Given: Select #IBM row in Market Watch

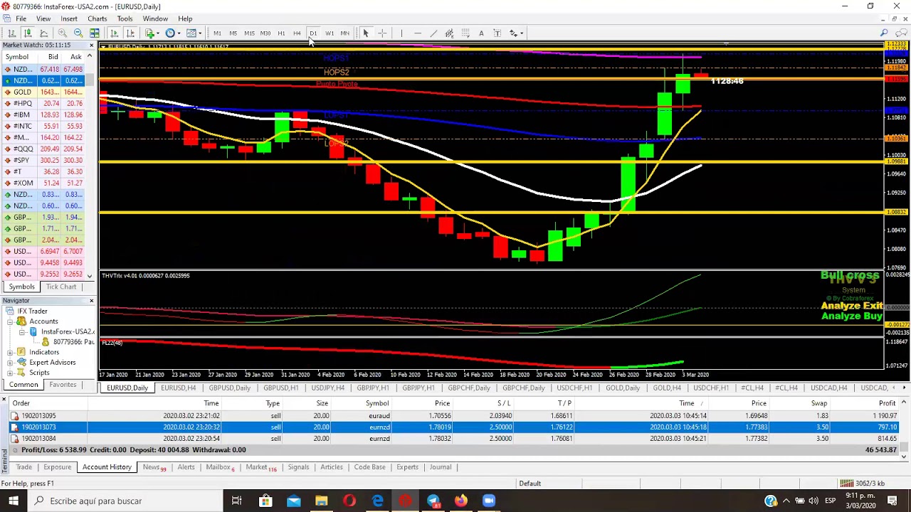Looking at the screenshot, I should 43,114.
